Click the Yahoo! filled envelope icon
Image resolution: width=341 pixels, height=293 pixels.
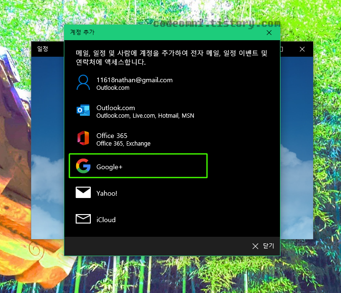point(83,192)
